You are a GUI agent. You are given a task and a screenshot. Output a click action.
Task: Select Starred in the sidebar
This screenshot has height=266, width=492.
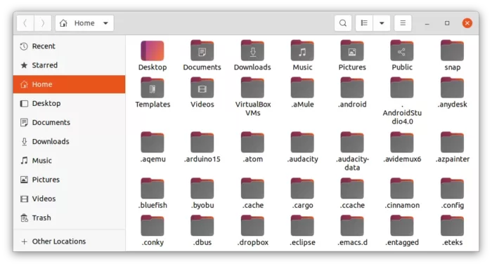click(69, 65)
